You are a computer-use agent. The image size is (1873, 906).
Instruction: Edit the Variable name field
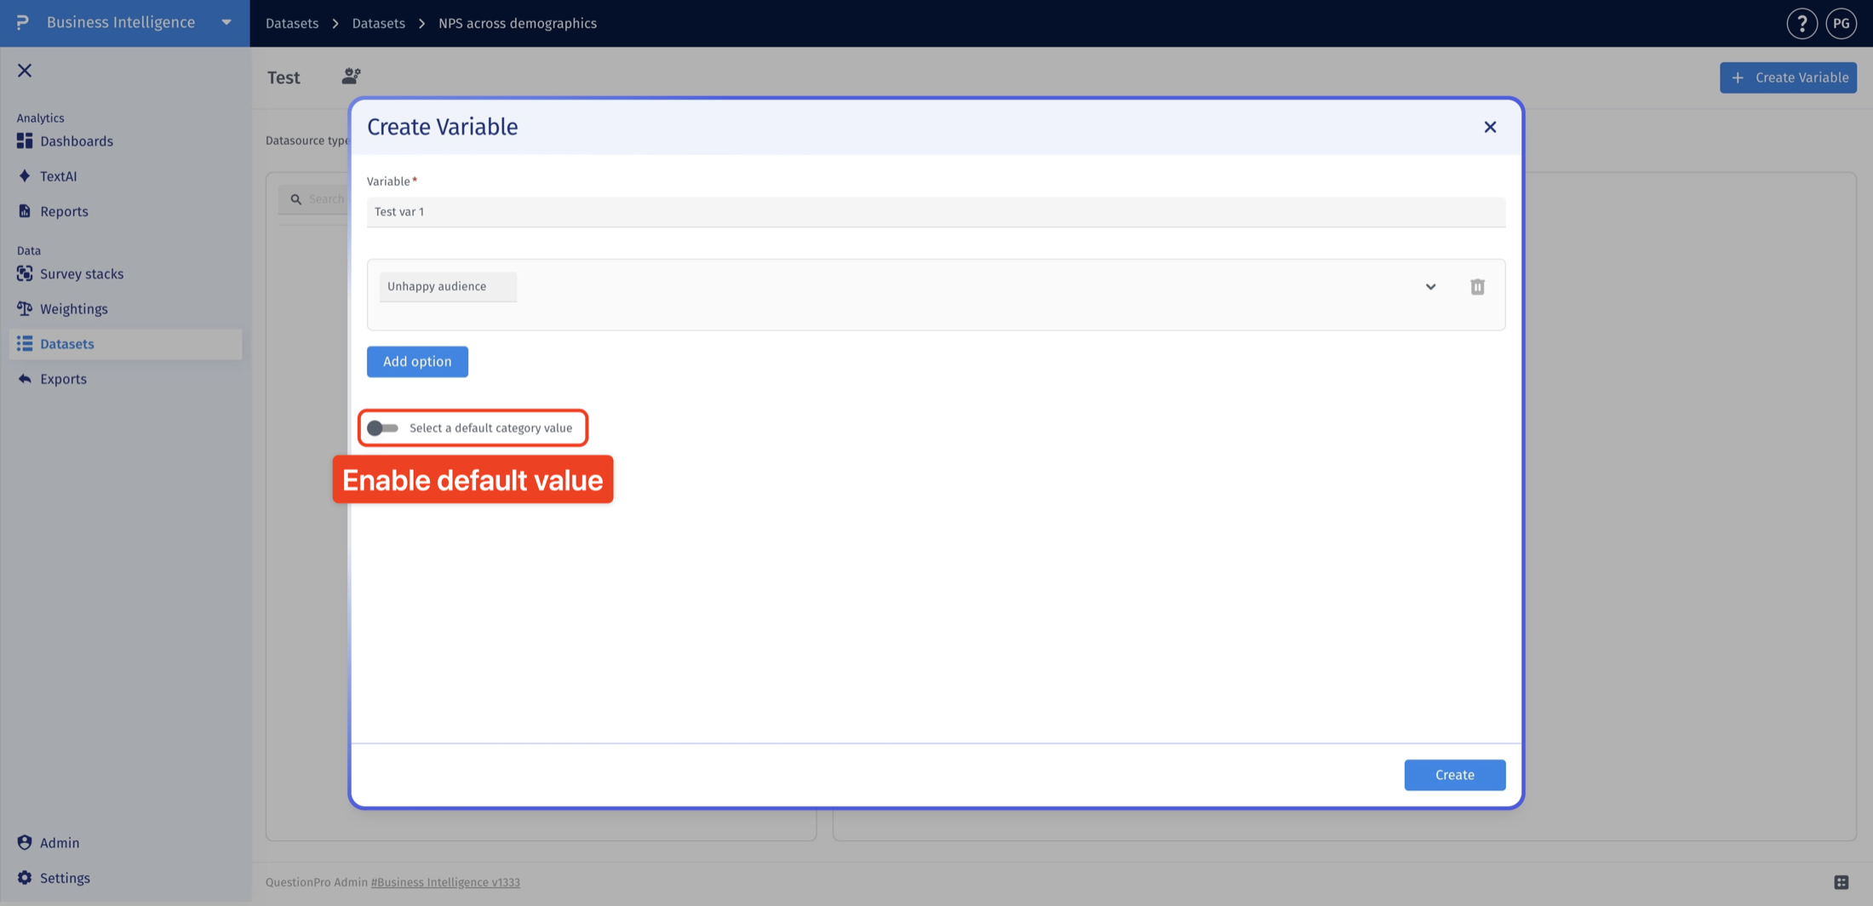coord(936,212)
